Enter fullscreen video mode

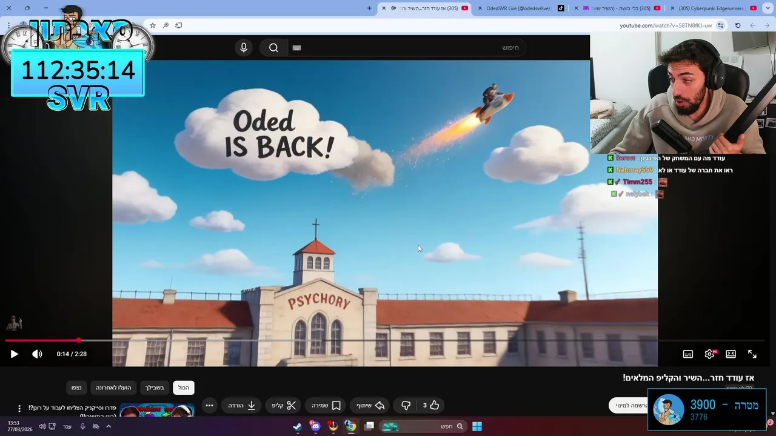[x=752, y=354]
